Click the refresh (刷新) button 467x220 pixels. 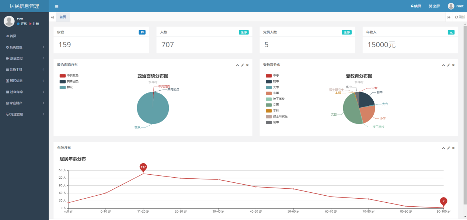click(x=460, y=17)
